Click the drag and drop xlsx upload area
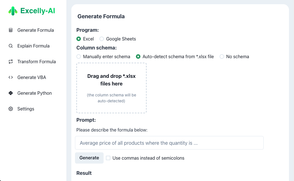Viewport: 294px width, 181px height. (111, 88)
